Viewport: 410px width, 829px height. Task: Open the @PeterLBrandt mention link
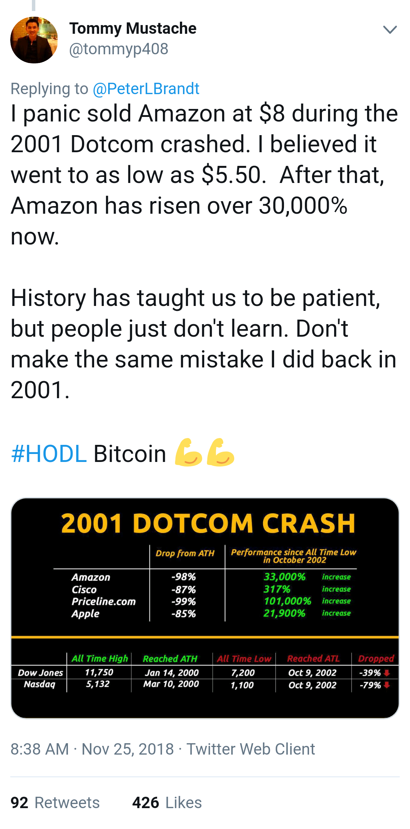[x=146, y=89]
